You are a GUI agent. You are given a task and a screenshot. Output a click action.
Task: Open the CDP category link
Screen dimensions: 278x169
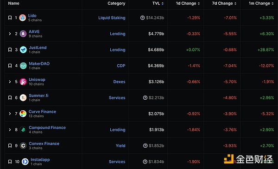121,66
